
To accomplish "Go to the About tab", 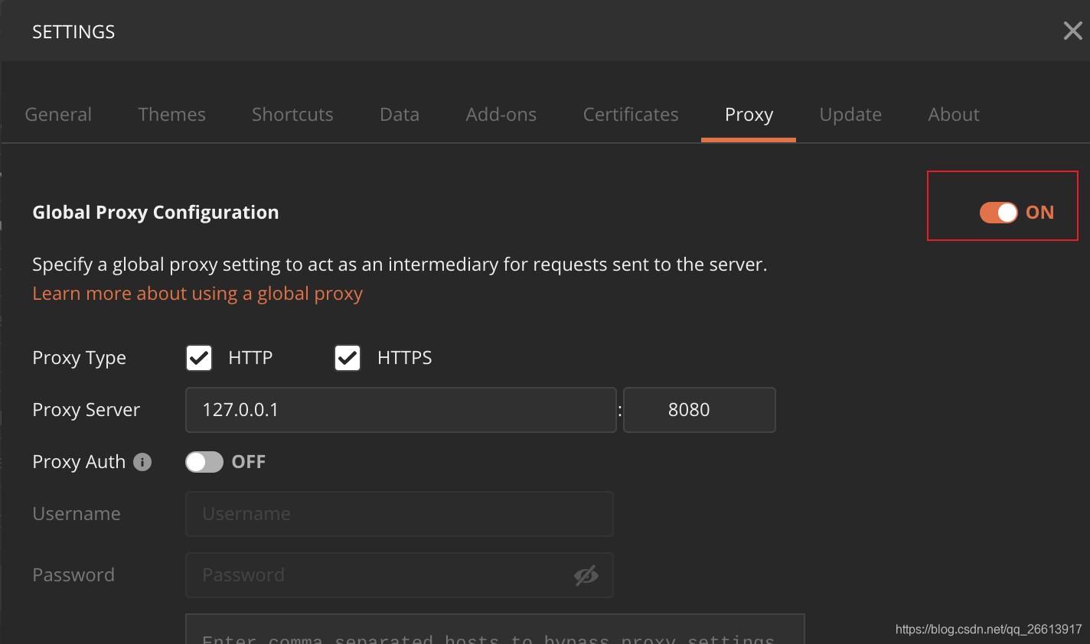I will 954,115.
